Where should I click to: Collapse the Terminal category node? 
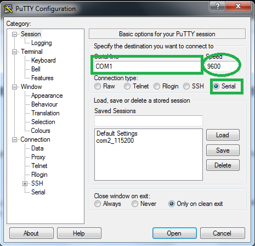(14, 52)
